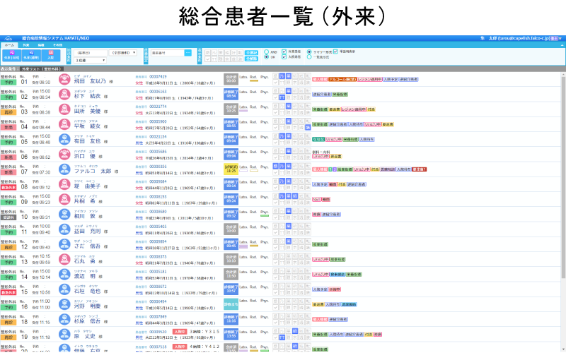Screen dimensions: 566x353
Task: Click yellow 診察済 11:25 status box
Action: pos(231,169)
